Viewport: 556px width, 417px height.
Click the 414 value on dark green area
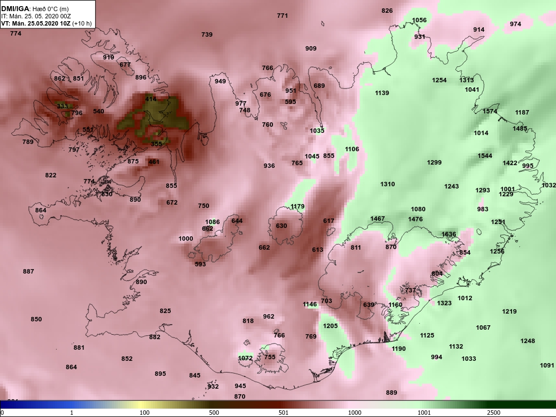[151, 99]
